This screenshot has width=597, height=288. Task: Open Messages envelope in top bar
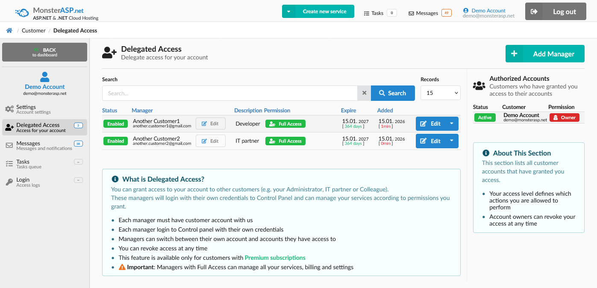tap(411, 13)
